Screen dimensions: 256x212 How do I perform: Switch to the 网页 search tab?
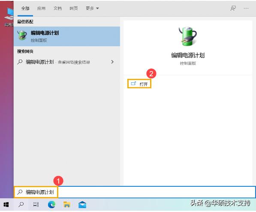click(x=74, y=8)
